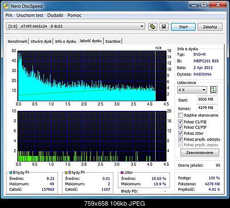Viewport: 230px width, 208px height.
Task: Uncheck Pokaż C2/PIF checkbox
Action: click(180, 127)
